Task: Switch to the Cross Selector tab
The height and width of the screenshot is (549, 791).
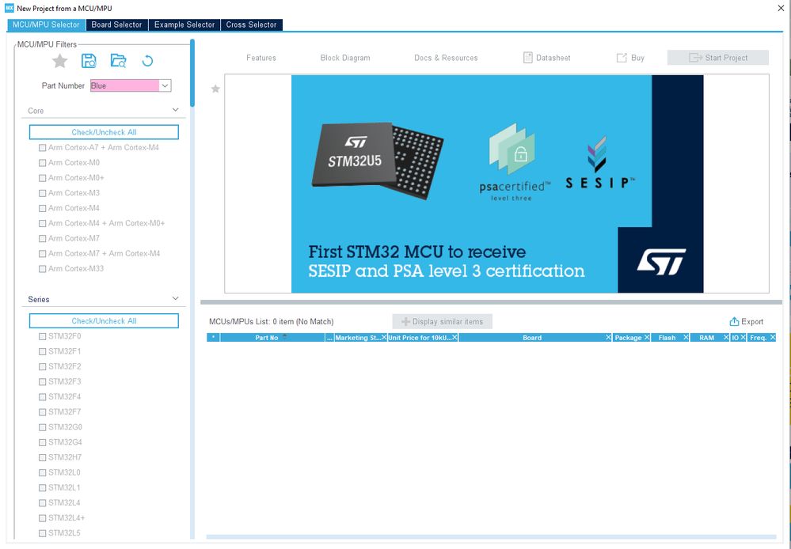Action: pyautogui.click(x=251, y=25)
